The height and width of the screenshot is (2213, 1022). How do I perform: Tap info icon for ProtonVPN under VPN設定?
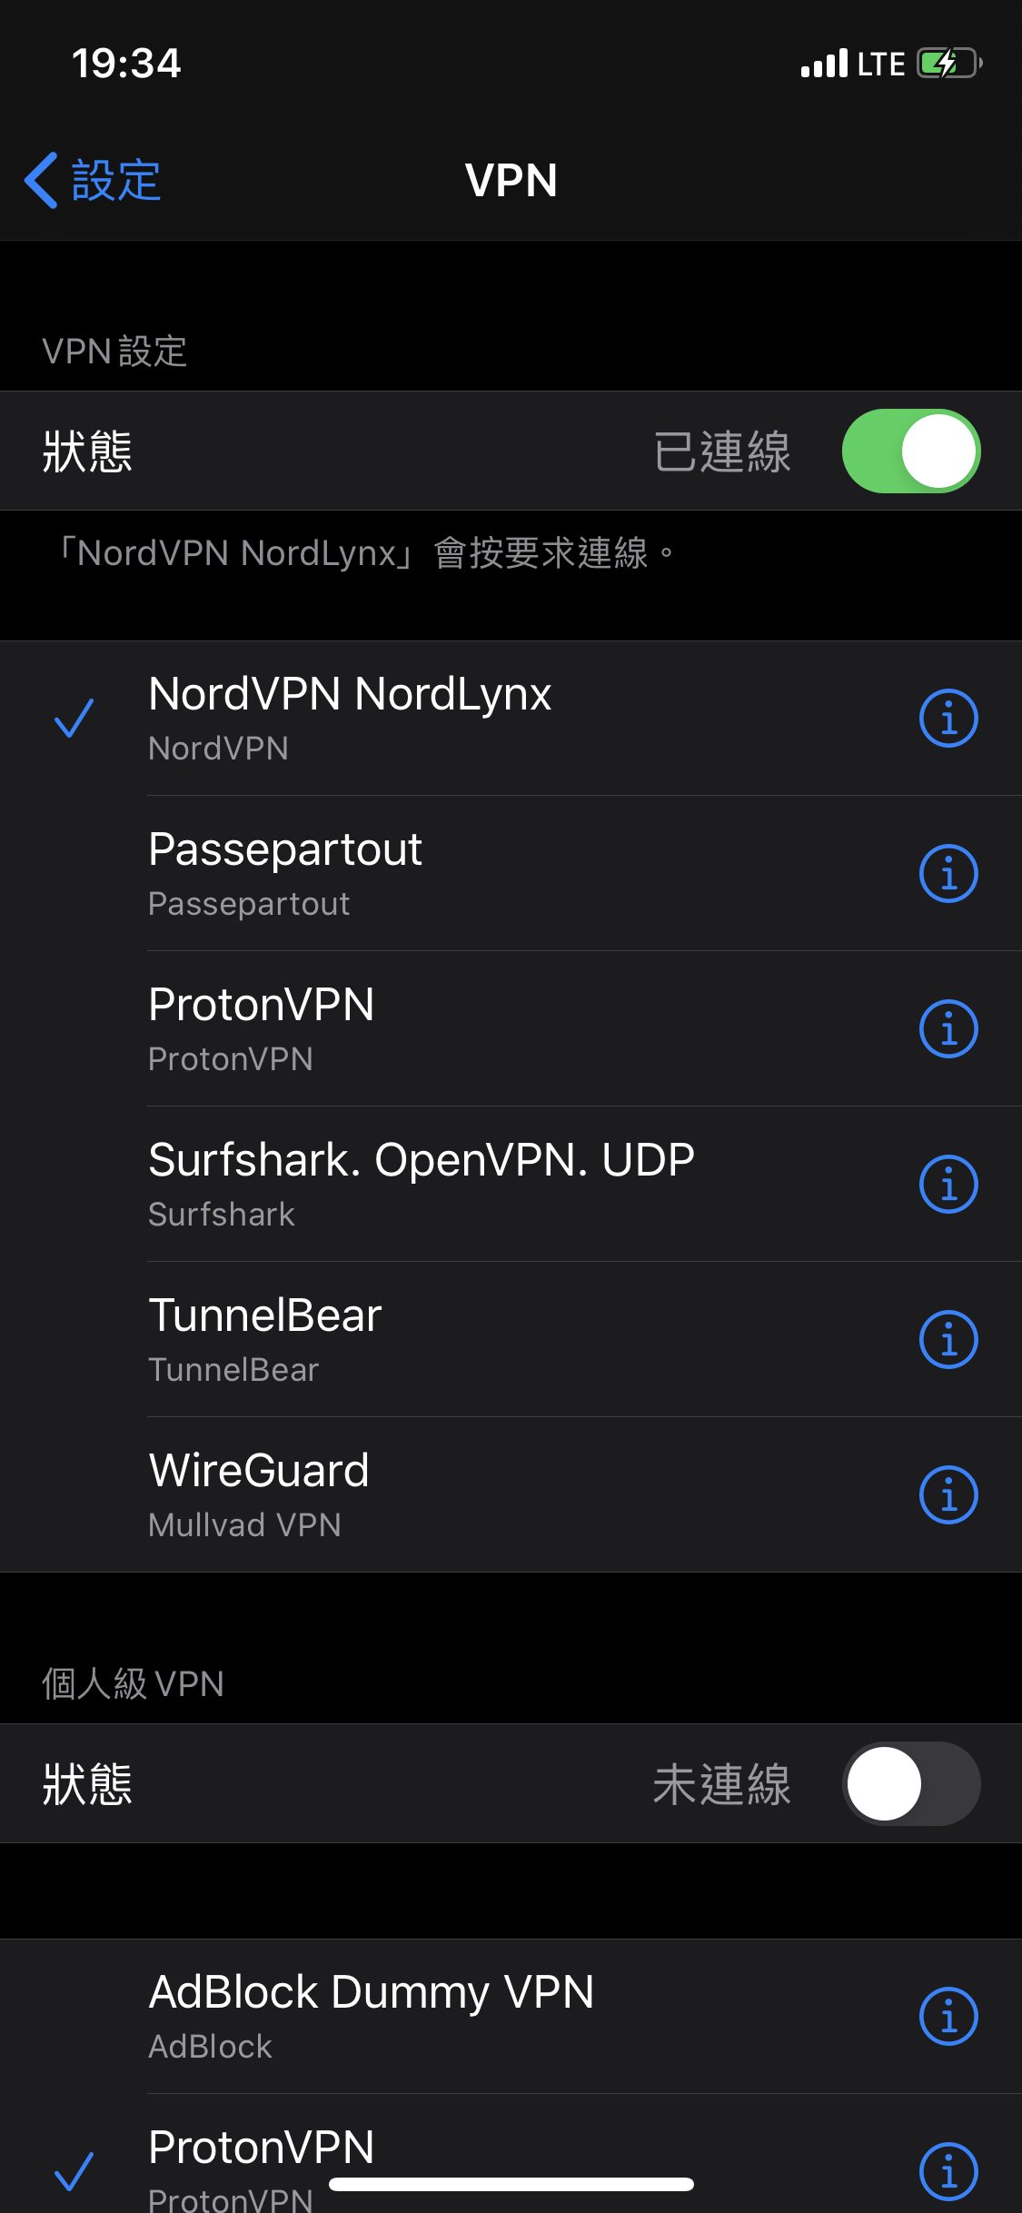coord(948,1029)
